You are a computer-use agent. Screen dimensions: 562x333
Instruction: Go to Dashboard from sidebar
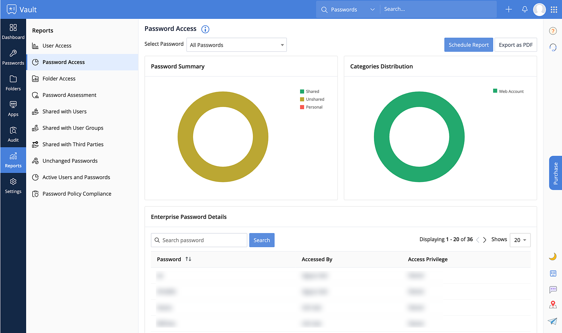13,31
